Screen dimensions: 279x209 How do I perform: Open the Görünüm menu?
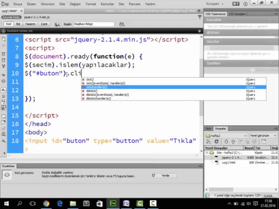coord(48,4)
